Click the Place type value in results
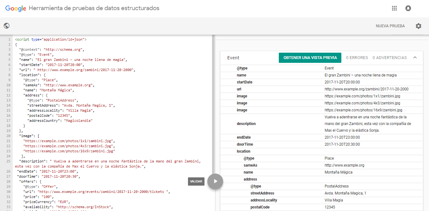 pos(329,158)
